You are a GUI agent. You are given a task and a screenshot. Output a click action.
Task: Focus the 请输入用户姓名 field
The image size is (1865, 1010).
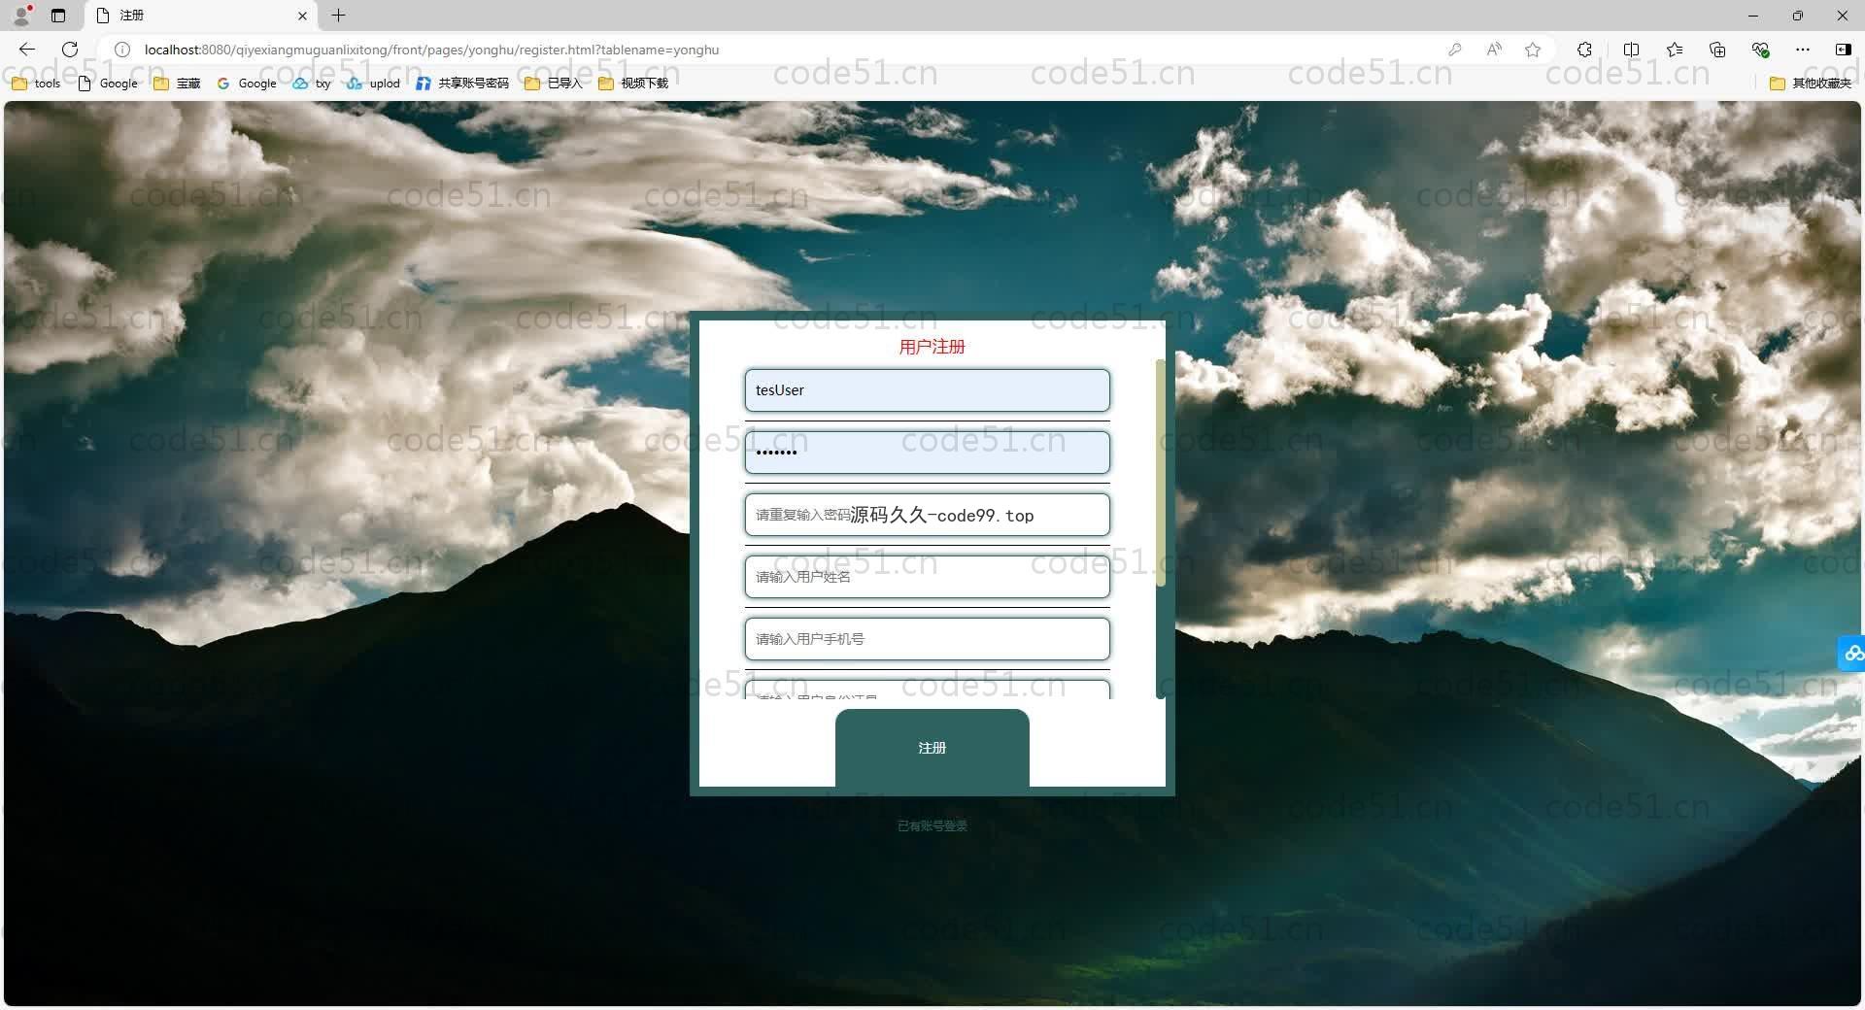[x=928, y=577]
